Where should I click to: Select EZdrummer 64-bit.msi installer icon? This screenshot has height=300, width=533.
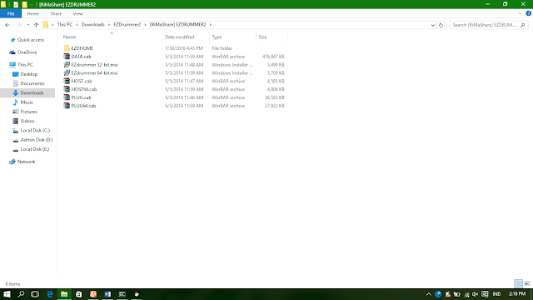click(67, 72)
